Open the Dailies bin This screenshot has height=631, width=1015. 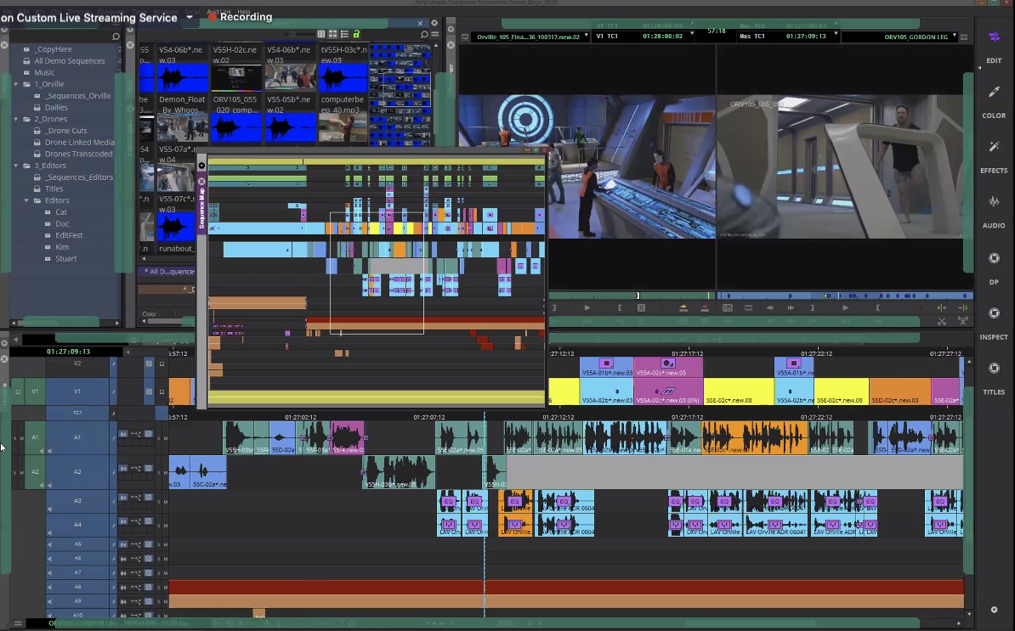click(55, 107)
